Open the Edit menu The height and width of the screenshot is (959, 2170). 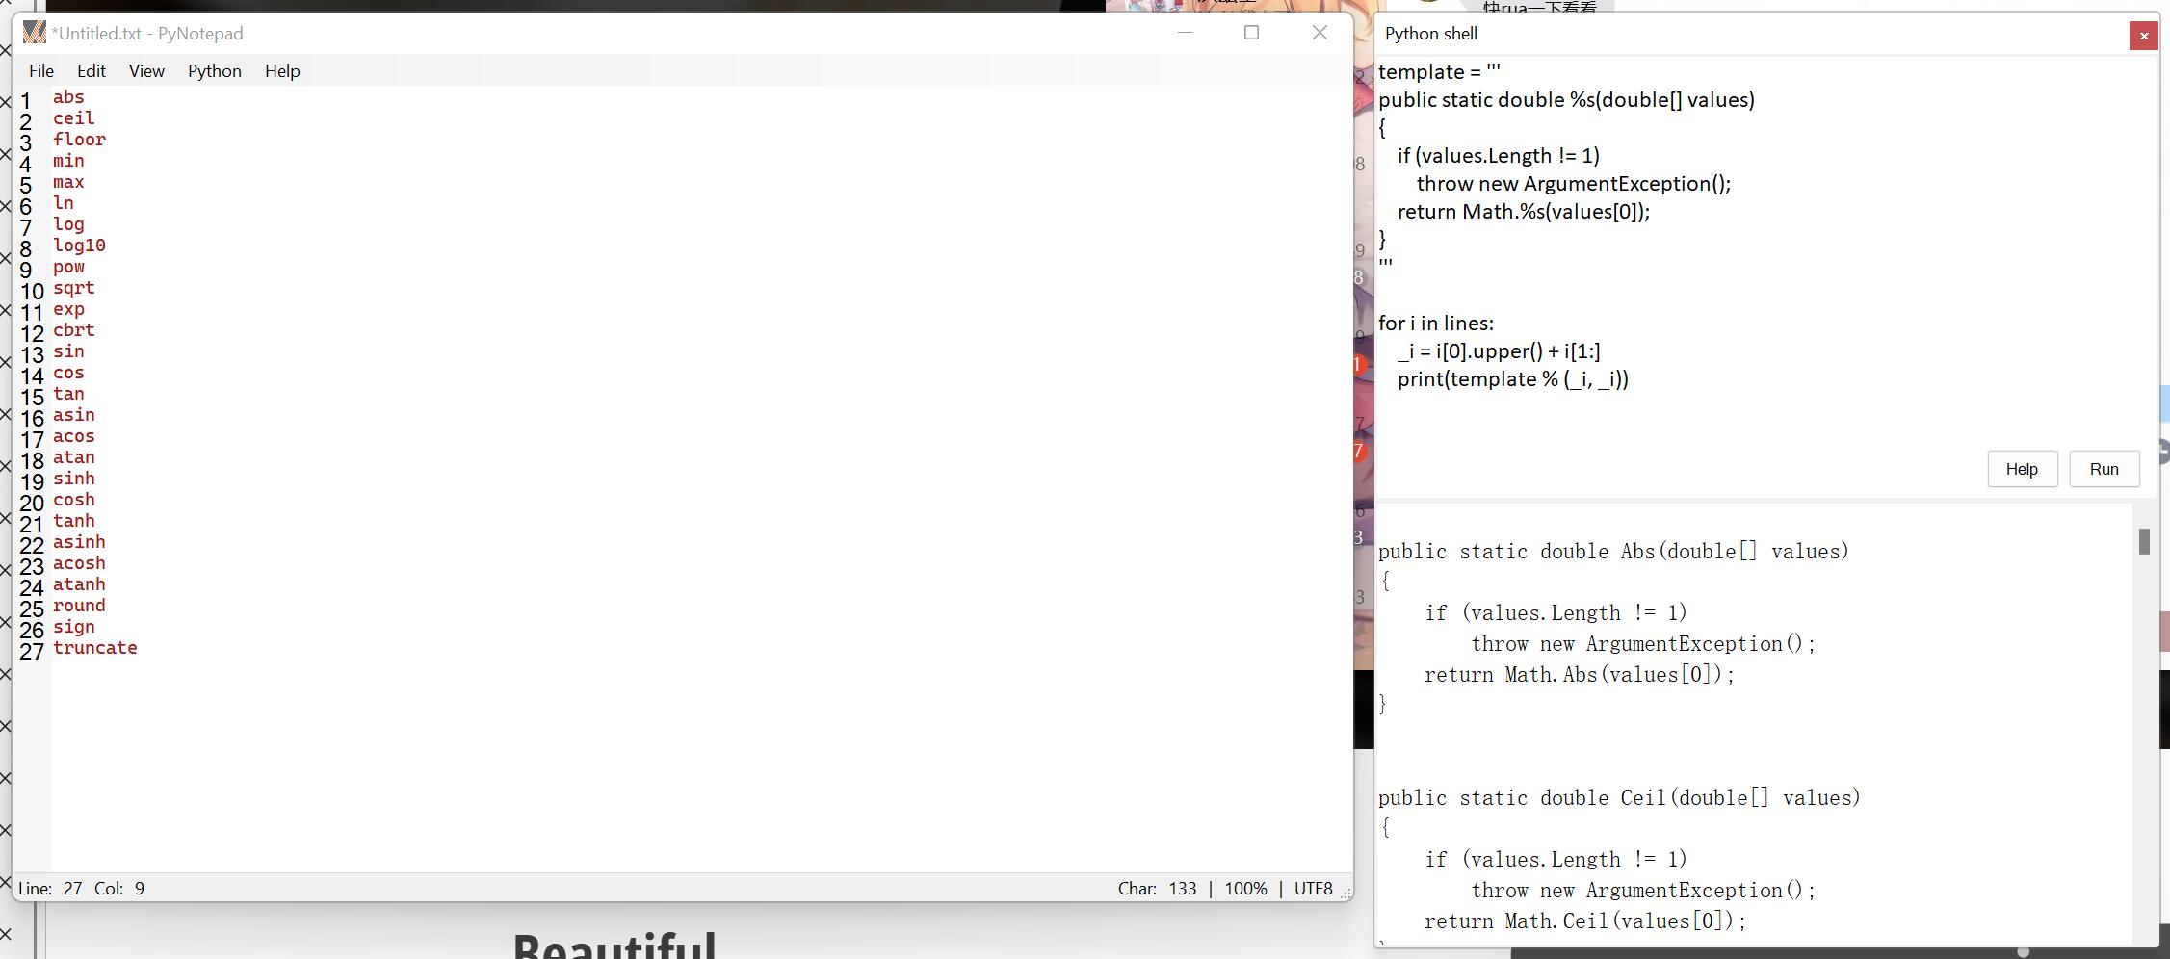coord(92,71)
